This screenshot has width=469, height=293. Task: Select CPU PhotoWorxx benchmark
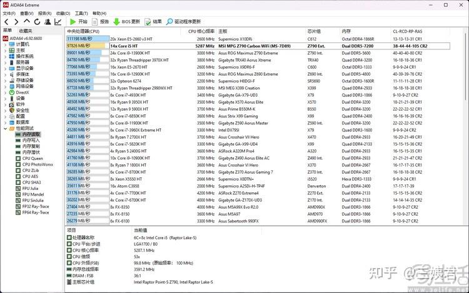click(34, 164)
